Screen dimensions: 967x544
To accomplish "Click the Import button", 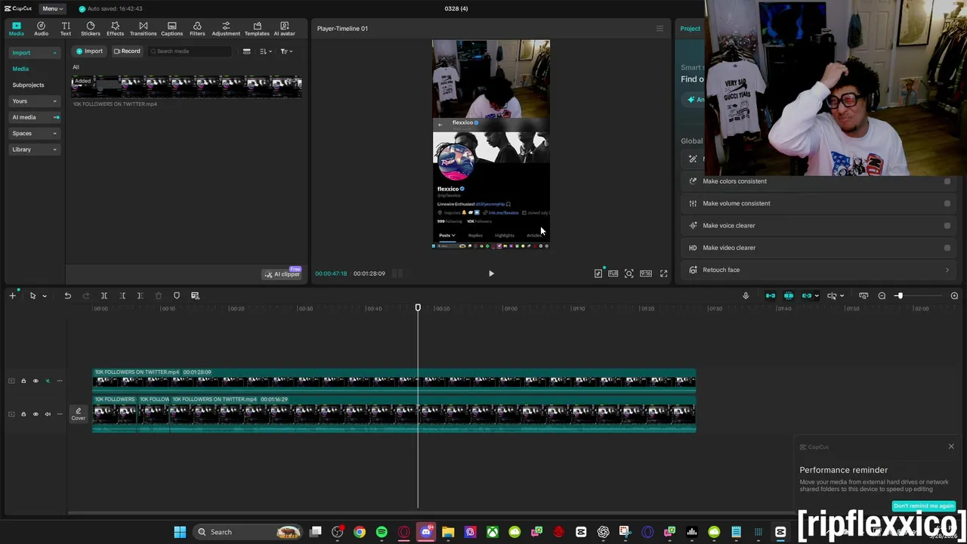I will click(x=89, y=51).
